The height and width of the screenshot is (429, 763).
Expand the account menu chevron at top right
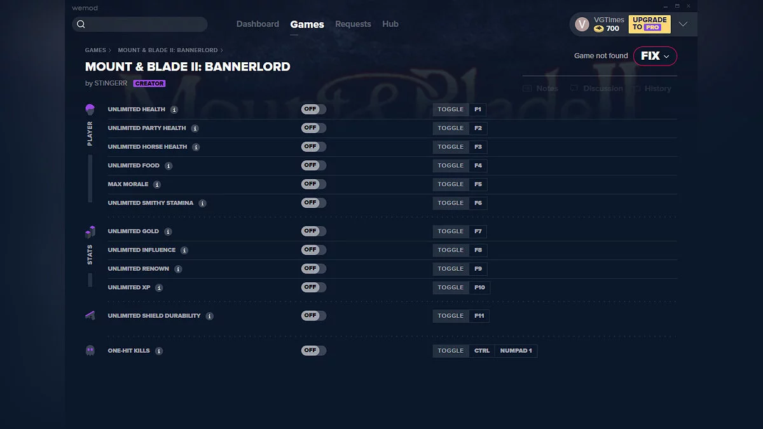[x=684, y=24]
